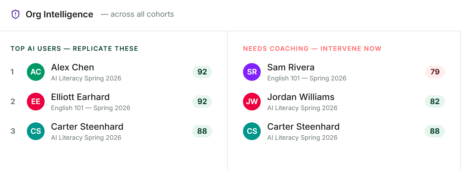461x171 pixels.
Task: Open Jordan Williams' name link
Action: [x=301, y=97]
